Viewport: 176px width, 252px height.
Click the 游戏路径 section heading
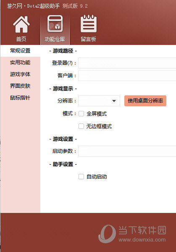click(x=63, y=51)
